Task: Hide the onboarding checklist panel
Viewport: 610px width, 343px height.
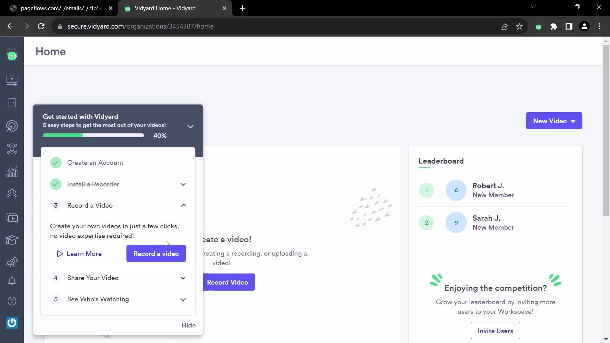Action: [x=188, y=325]
